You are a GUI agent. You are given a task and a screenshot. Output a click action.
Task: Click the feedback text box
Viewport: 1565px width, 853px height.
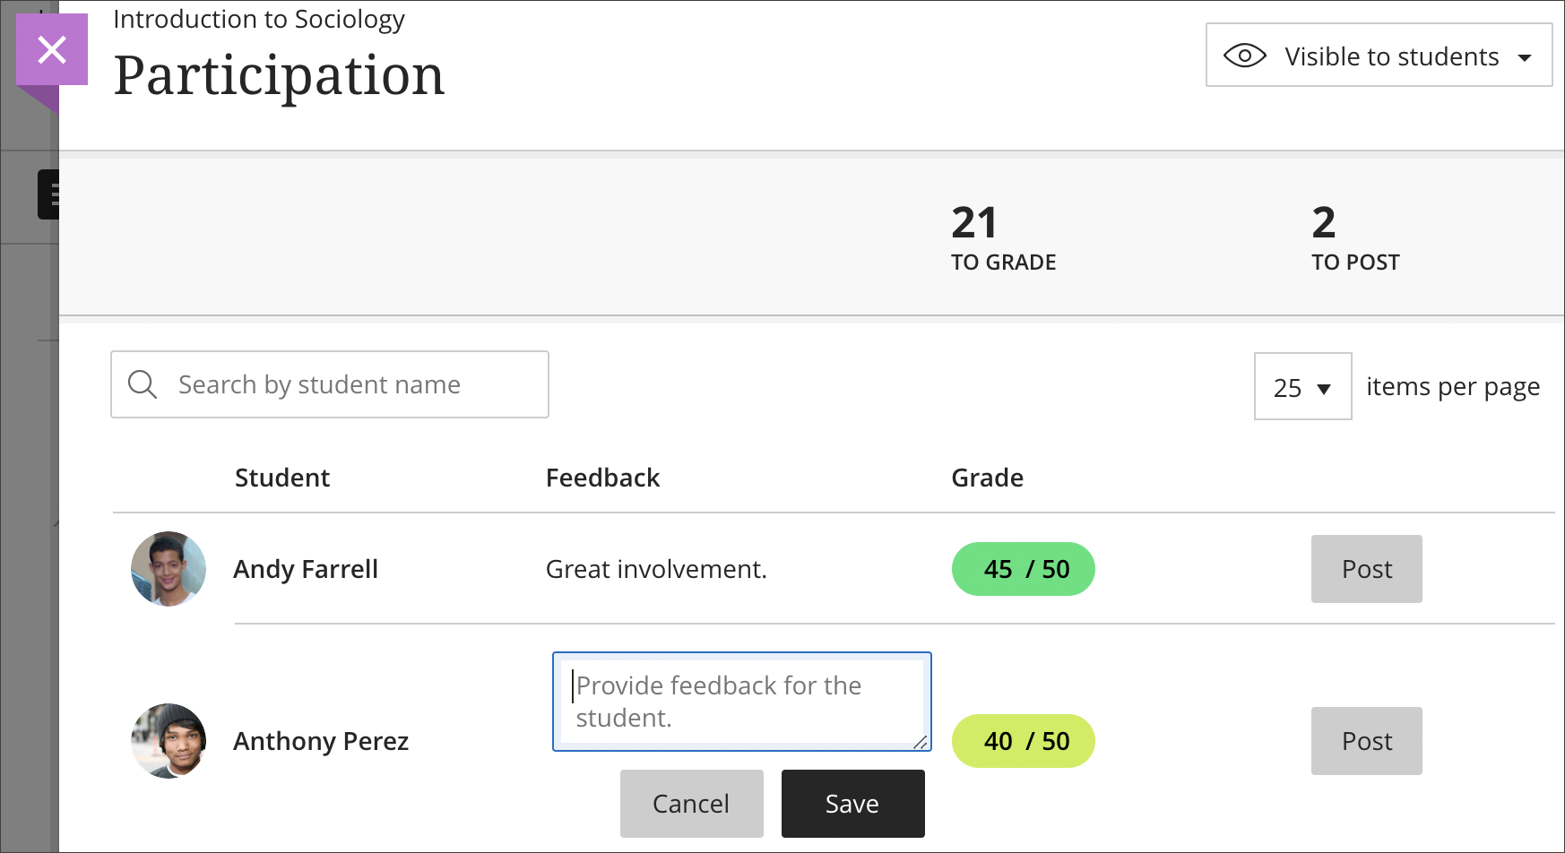tap(741, 702)
